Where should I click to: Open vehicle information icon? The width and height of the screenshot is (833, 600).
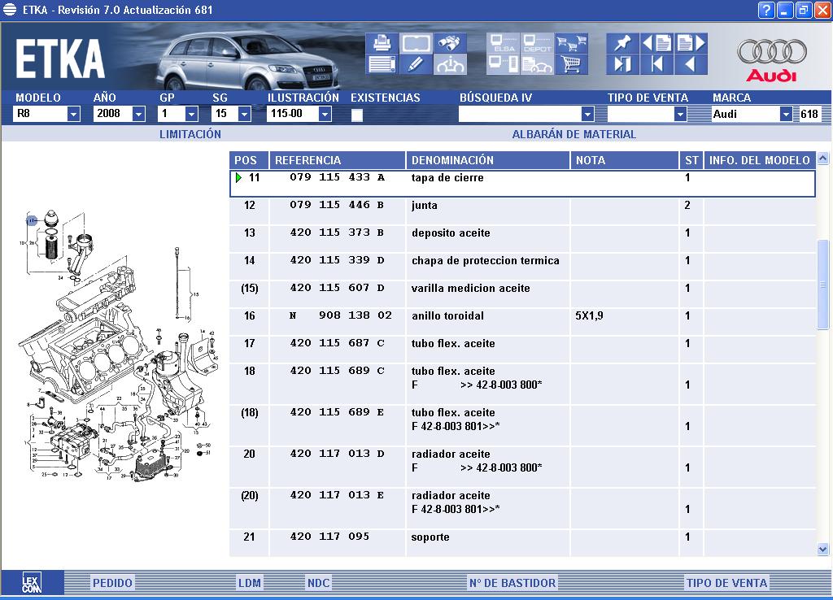[450, 64]
